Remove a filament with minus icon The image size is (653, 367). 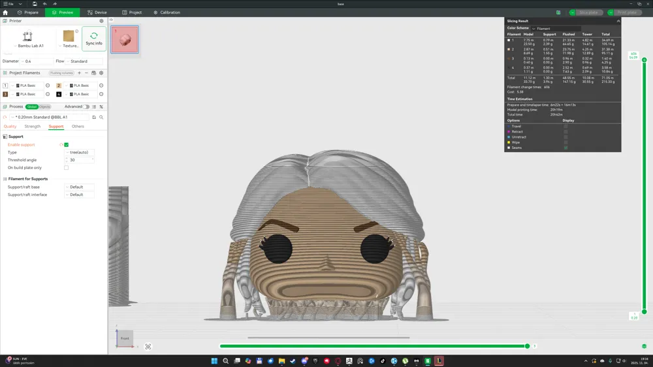[86, 73]
